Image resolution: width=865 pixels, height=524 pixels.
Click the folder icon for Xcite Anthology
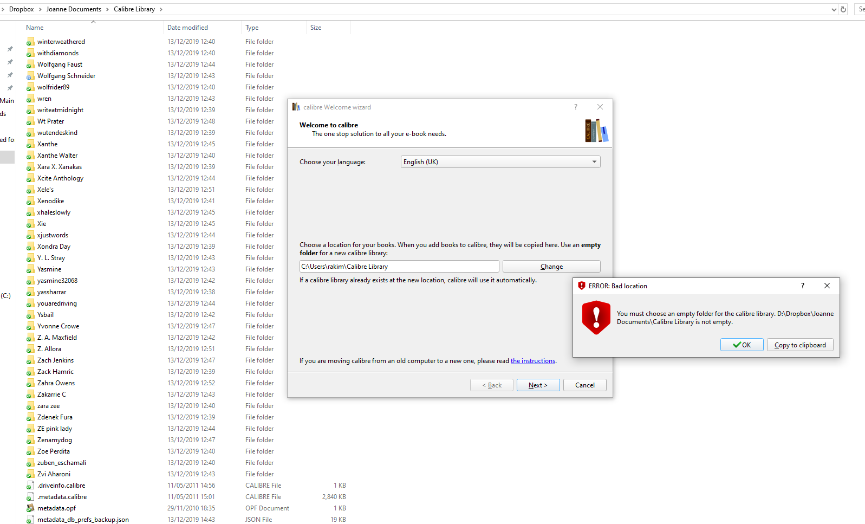(x=30, y=178)
